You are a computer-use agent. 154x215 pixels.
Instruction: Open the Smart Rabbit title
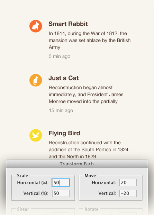[x=68, y=24]
